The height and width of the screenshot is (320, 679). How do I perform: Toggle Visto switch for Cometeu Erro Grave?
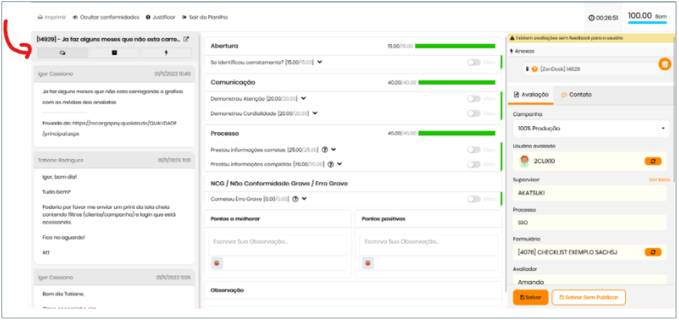pyautogui.click(x=474, y=199)
